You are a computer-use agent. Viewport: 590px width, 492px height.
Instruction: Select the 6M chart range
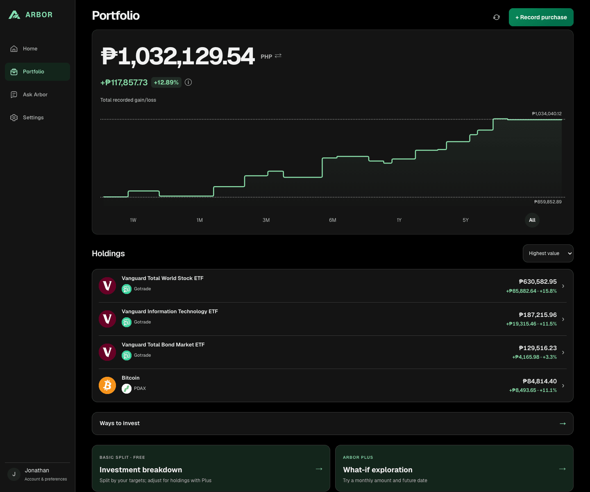tap(333, 220)
